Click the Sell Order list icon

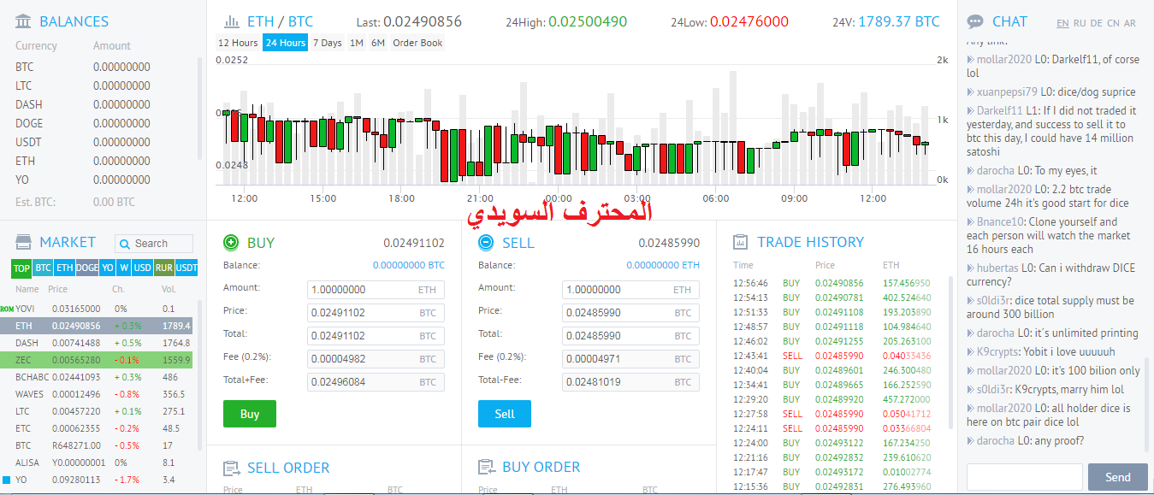point(231,468)
